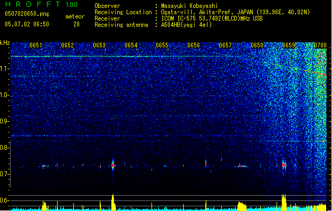Viewport: 332px width, 211px height.
Task: Click the 0651 time marker
Action: [35, 45]
